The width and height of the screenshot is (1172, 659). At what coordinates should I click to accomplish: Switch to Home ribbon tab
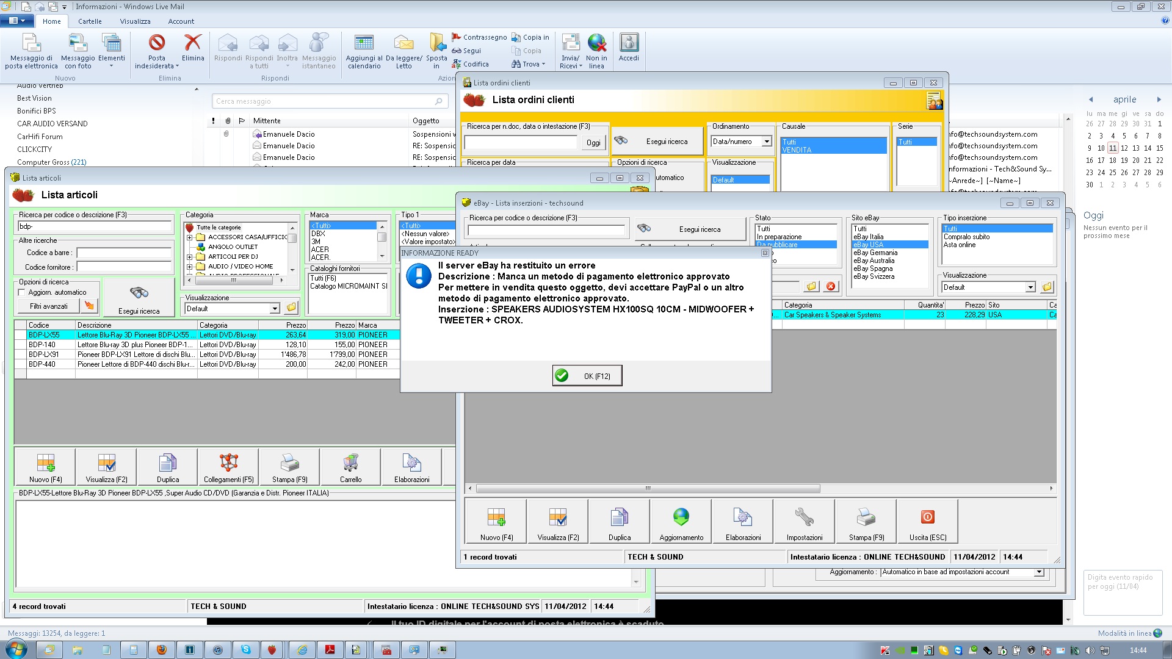[x=52, y=21]
